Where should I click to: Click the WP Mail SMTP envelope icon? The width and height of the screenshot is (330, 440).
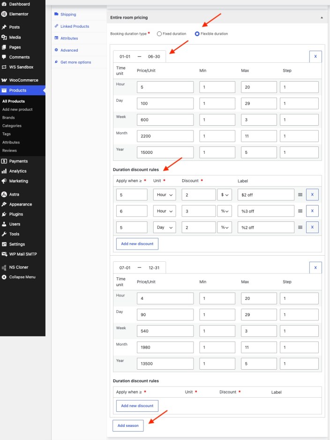pos(4,254)
